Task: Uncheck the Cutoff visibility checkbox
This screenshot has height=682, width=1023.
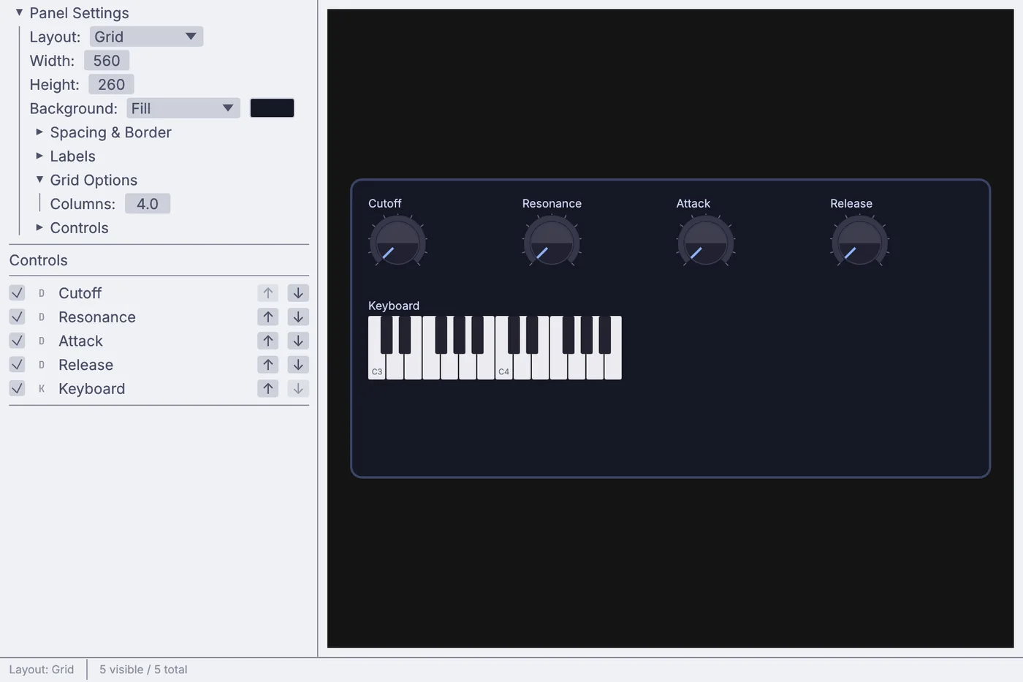Action: tap(17, 293)
